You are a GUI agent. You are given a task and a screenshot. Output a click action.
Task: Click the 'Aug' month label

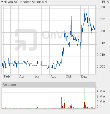coord(54,76)
